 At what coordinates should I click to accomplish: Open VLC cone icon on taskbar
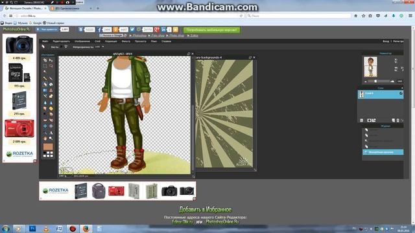46,228
